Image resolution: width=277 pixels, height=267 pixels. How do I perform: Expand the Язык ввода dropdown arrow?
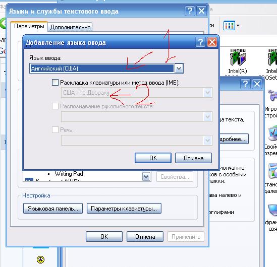pos(179,69)
